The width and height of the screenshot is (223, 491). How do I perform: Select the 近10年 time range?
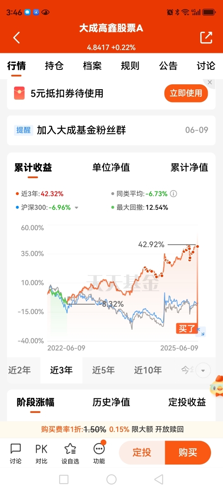click(x=148, y=370)
